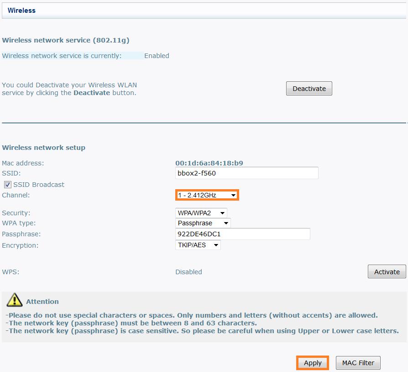Click the yellow Attention warning icon

point(15,300)
